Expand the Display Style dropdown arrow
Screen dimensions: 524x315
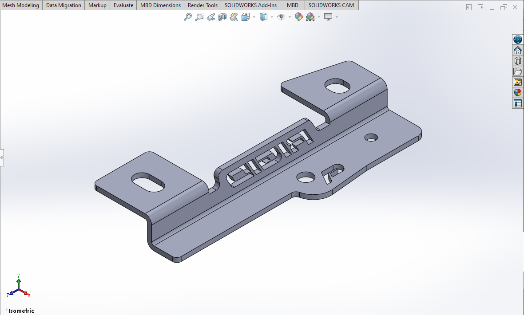(x=272, y=17)
